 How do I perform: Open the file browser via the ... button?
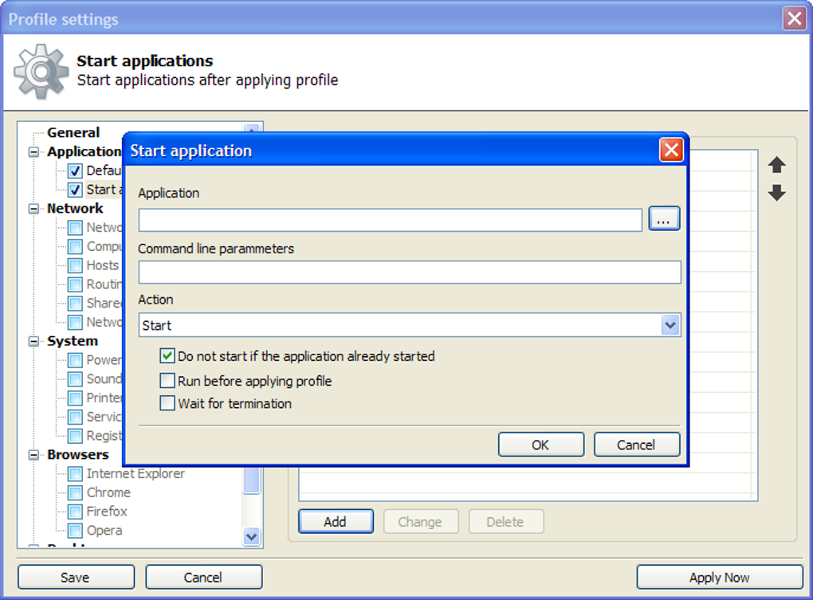point(664,219)
